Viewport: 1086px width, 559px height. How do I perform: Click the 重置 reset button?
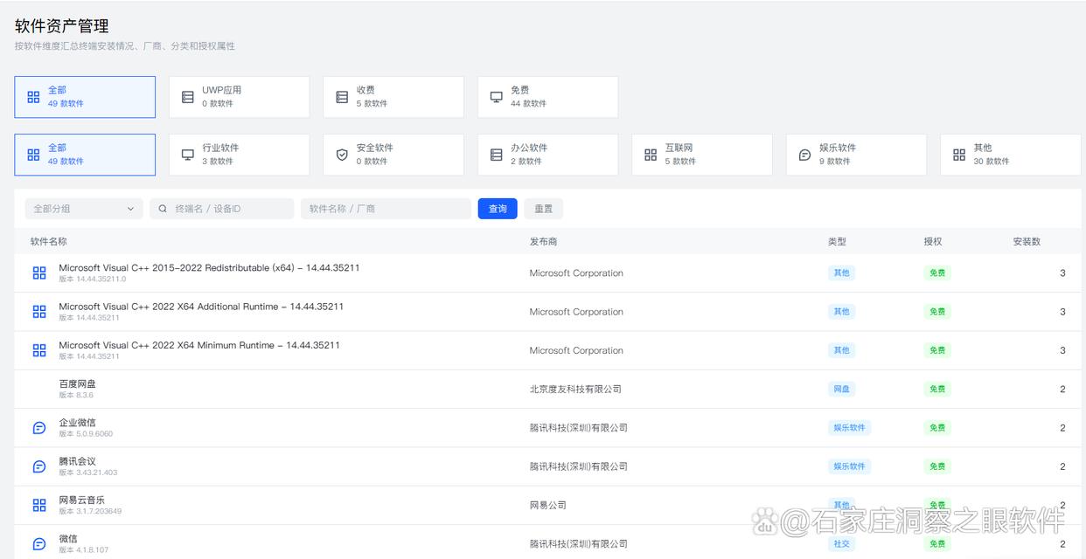point(544,209)
